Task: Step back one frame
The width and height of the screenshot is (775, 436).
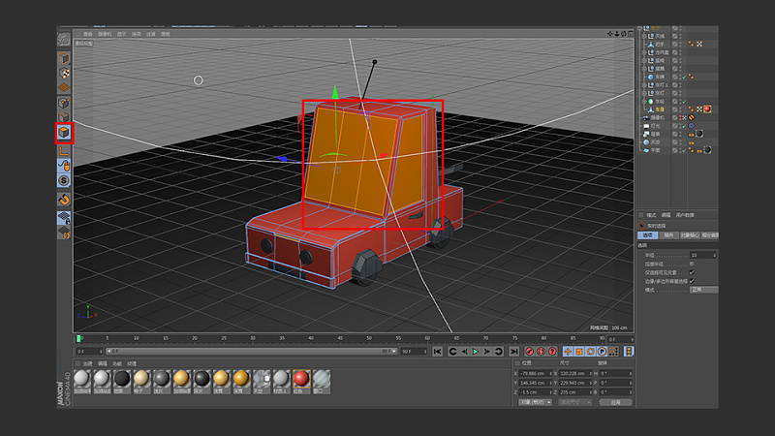Action: pos(464,352)
